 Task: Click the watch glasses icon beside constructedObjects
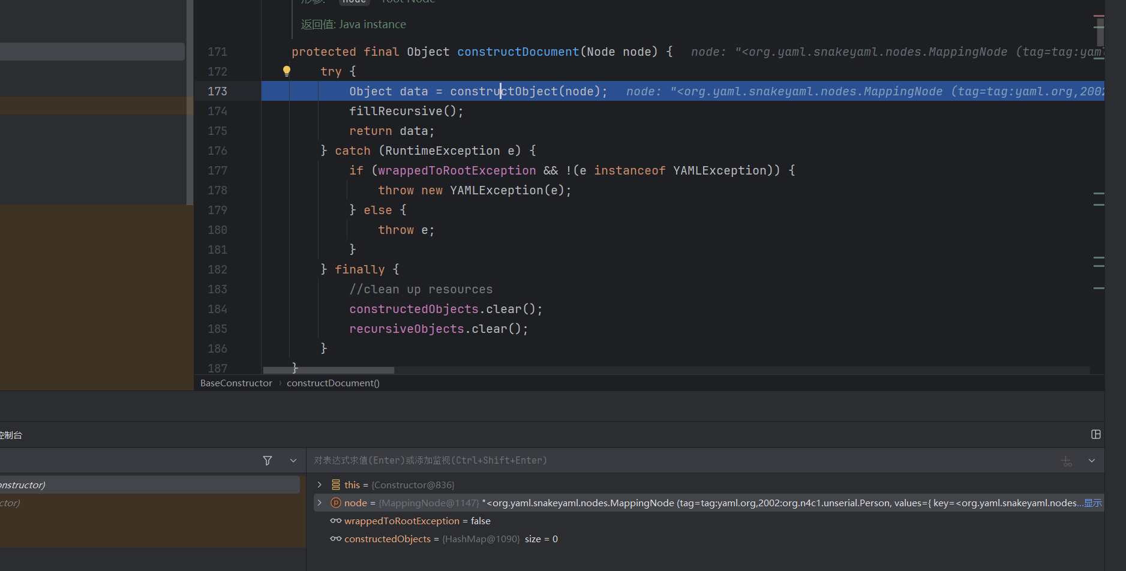(336, 539)
